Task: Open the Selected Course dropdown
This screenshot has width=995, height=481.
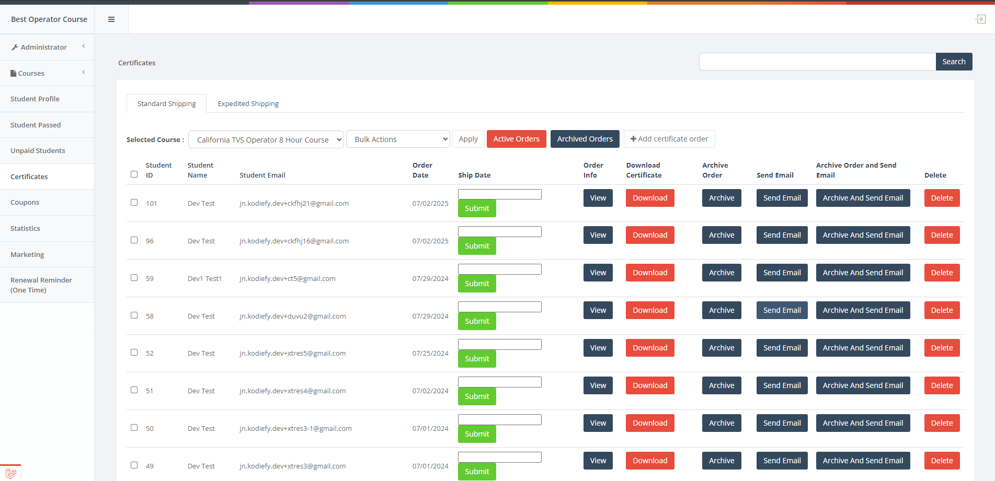Action: click(266, 139)
